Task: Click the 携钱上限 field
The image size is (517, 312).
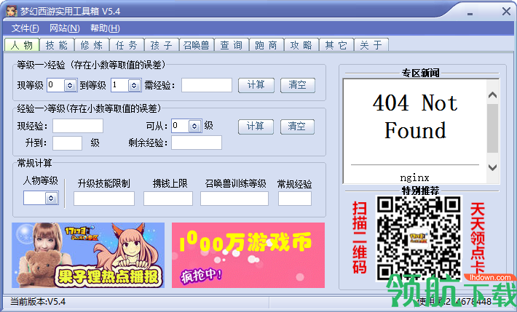Action: (x=168, y=199)
